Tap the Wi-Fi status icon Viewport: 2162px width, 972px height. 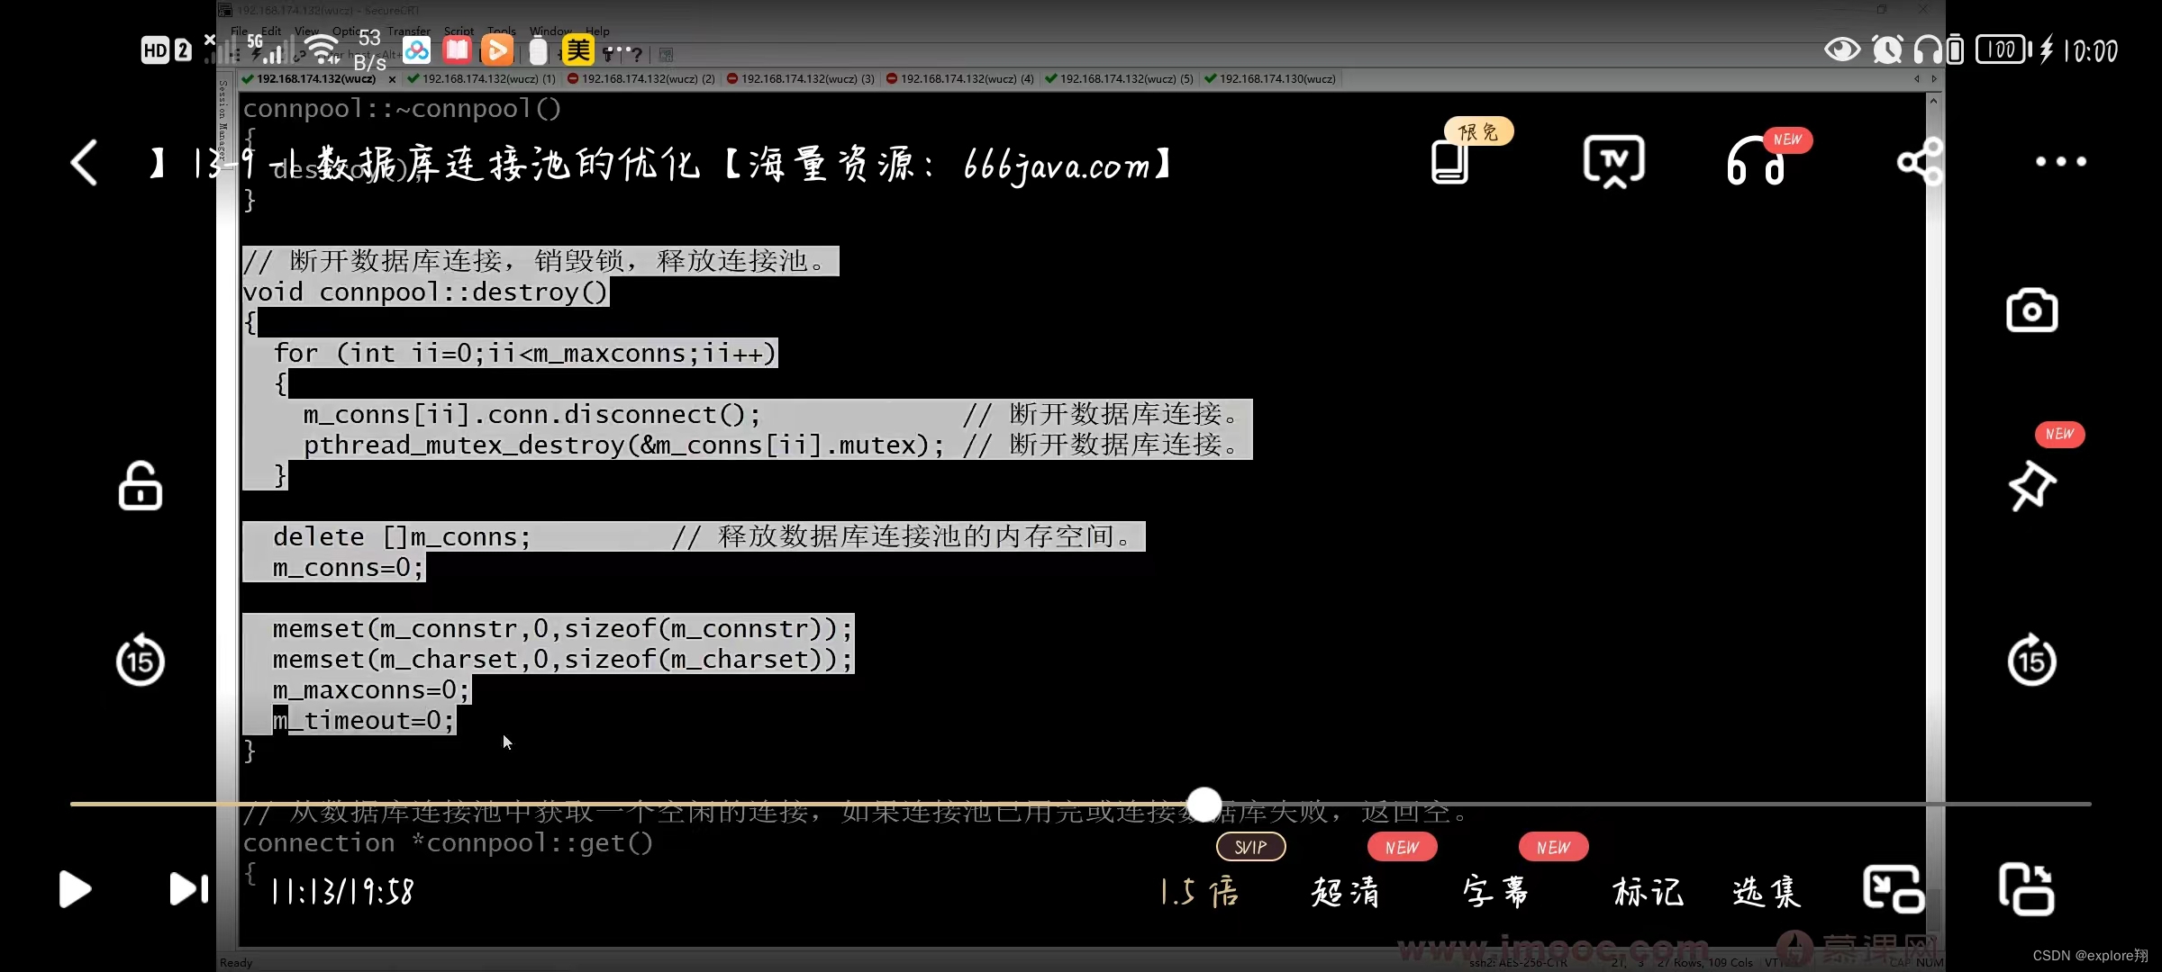click(322, 47)
